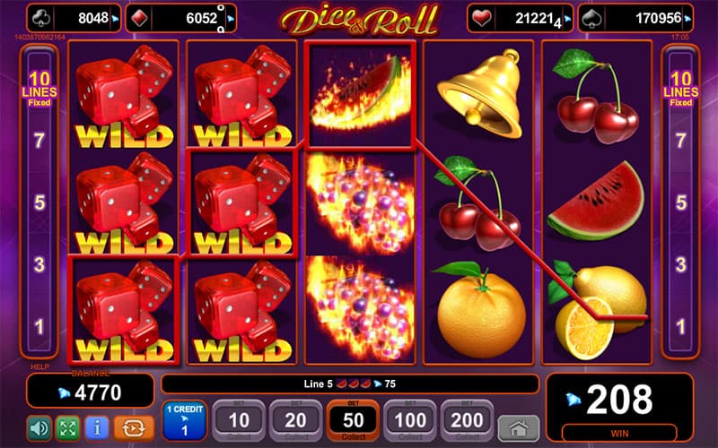The height and width of the screenshot is (448, 718).
Task: Click the diamonds jackpot counter 6052
Action: point(181,18)
